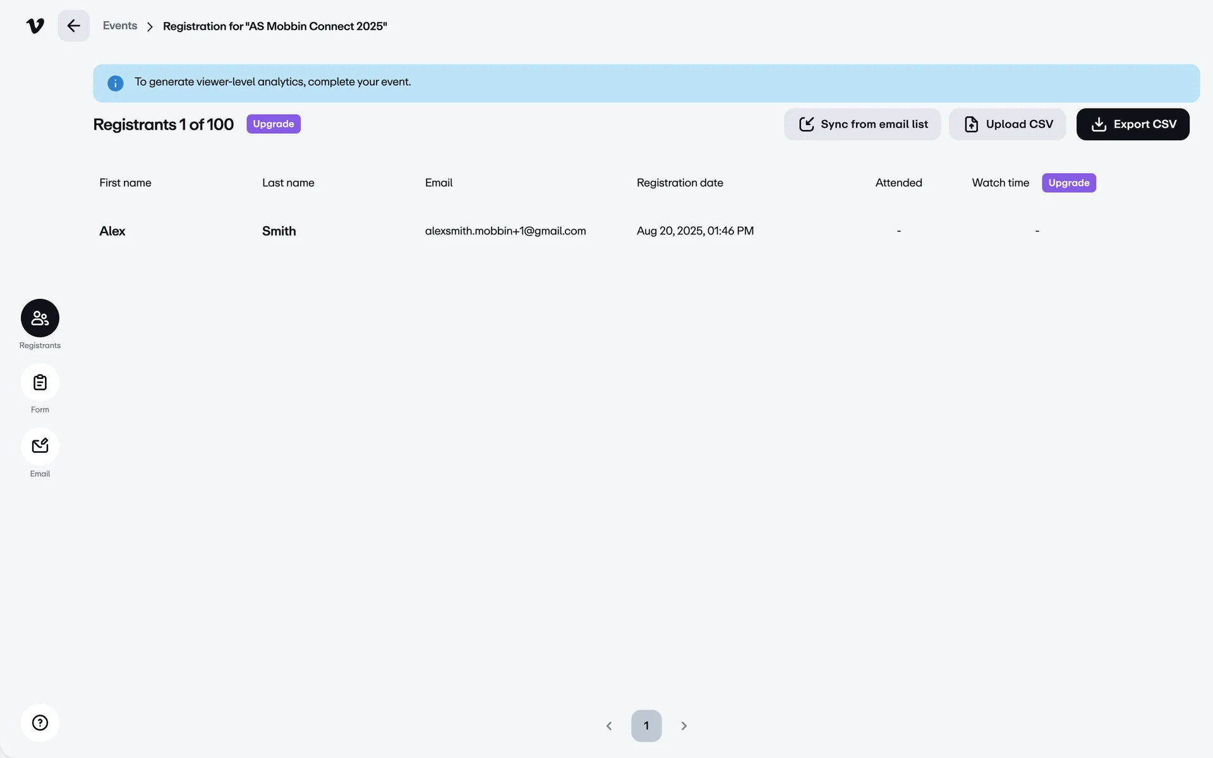The width and height of the screenshot is (1213, 758).
Task: Click Upgrade badge next to Watch time
Action: [1068, 183]
